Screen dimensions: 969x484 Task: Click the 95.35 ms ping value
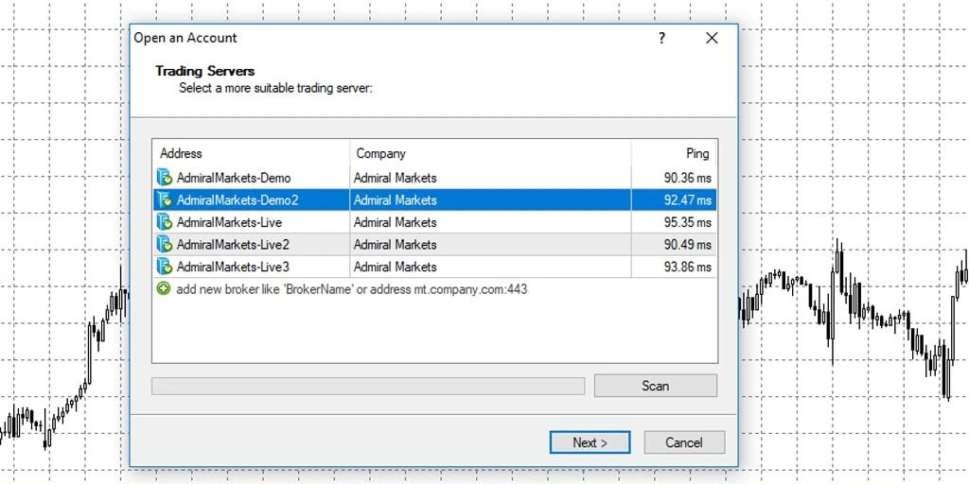pos(688,222)
